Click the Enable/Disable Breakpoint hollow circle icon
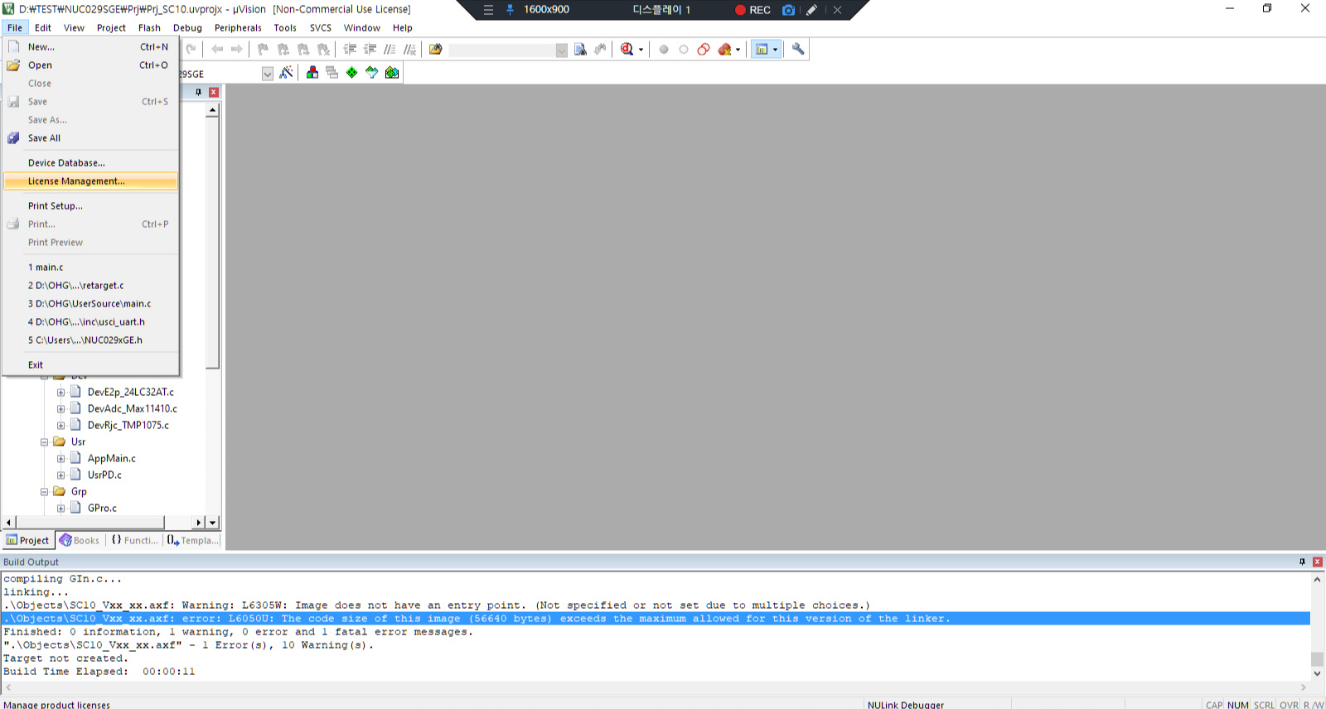This screenshot has width=1326, height=709. 684,49
